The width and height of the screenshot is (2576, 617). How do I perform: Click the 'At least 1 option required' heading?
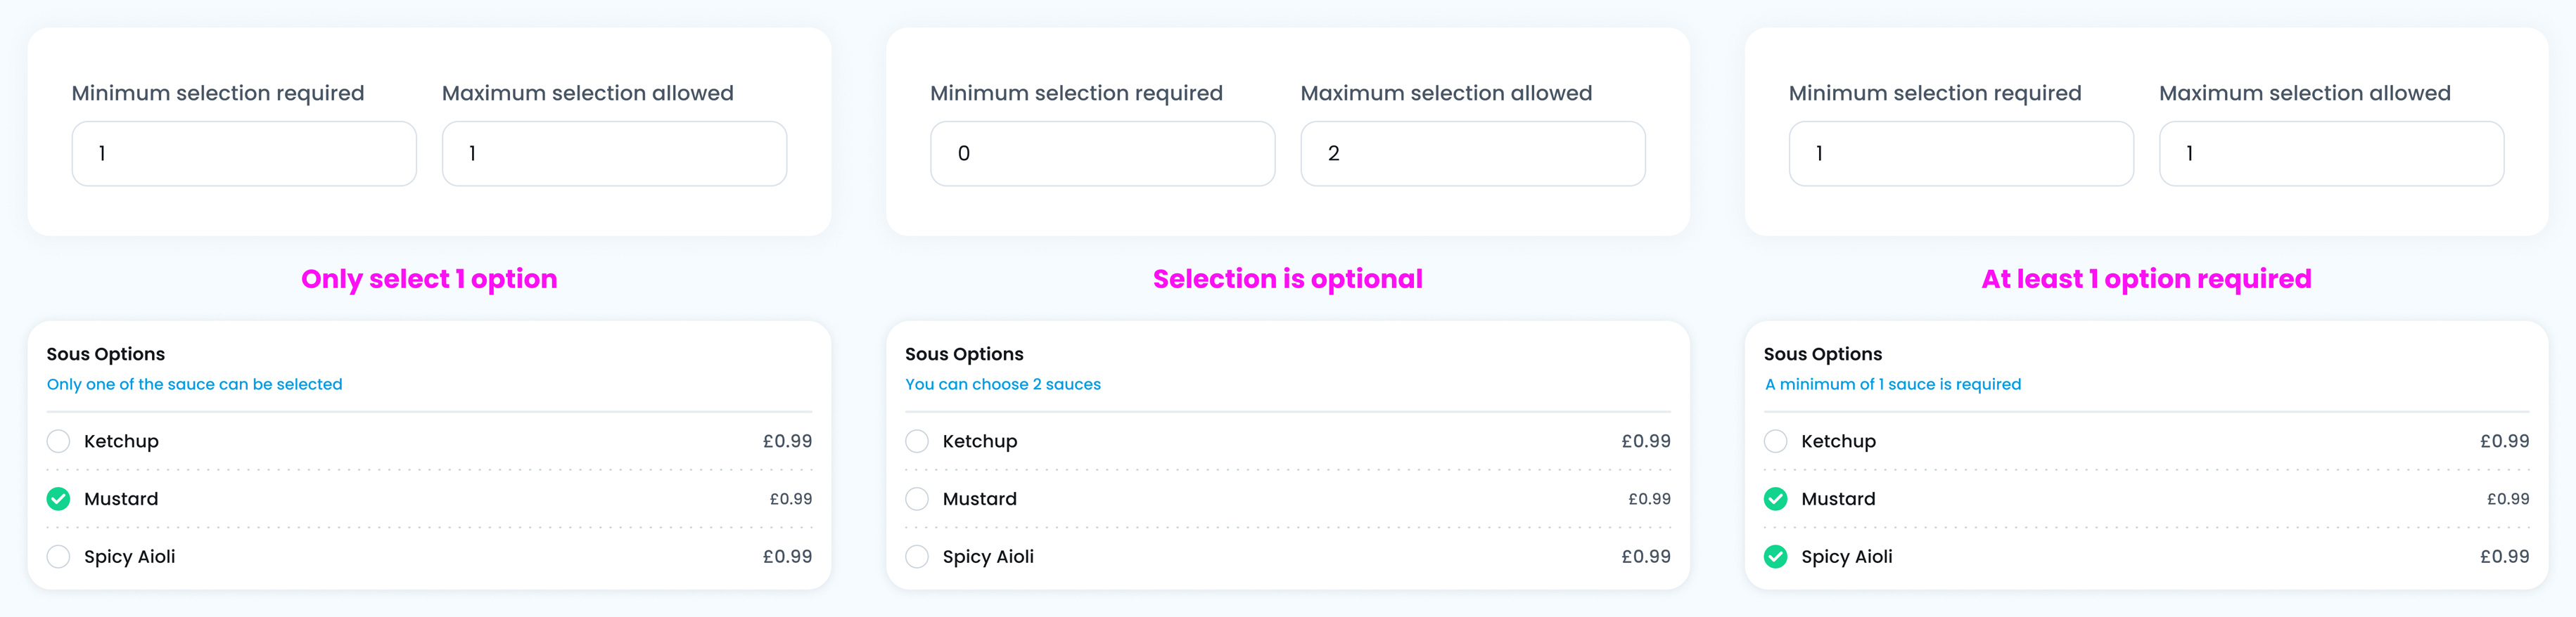click(2146, 278)
